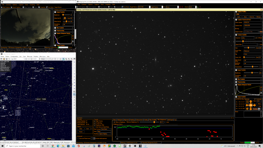Click Start Capture in the main SharpCap toolbar
This screenshot has width=263, height=148.
point(81,7)
